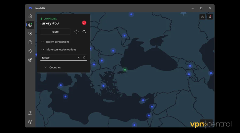Collapse More connection options
The height and width of the screenshot is (133, 240).
pyautogui.click(x=59, y=49)
